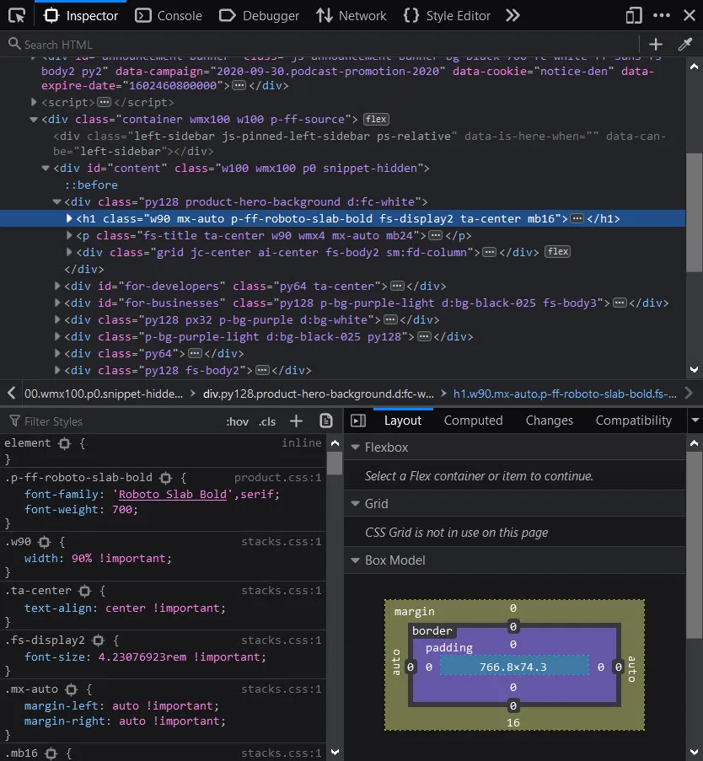Collapse the Grid section
This screenshot has width=703, height=761.
click(x=356, y=504)
